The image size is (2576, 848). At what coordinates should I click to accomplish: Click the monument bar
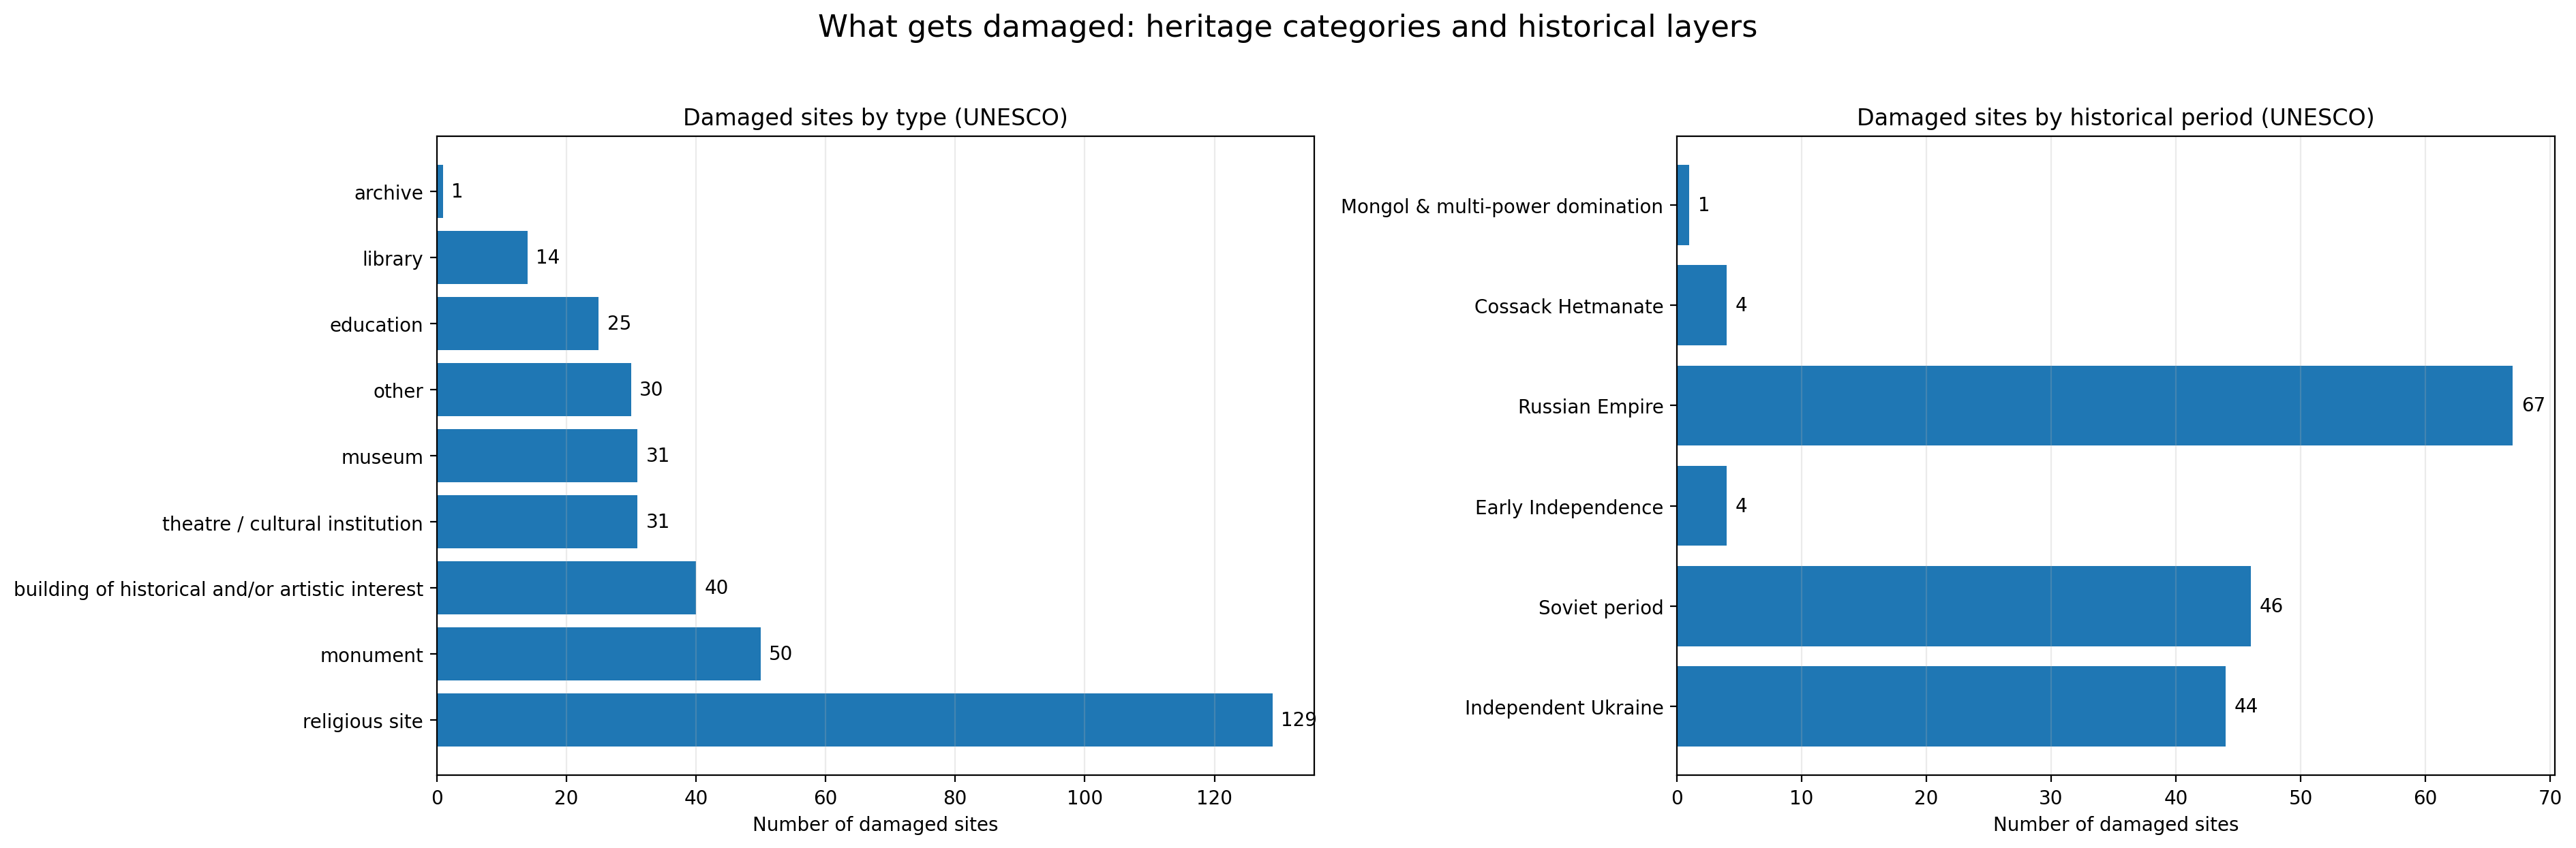[600, 655]
